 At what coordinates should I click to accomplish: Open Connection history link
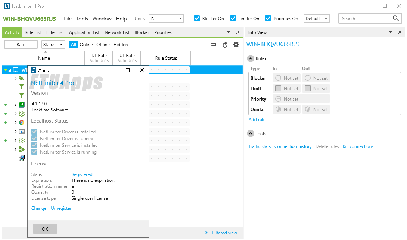293,146
